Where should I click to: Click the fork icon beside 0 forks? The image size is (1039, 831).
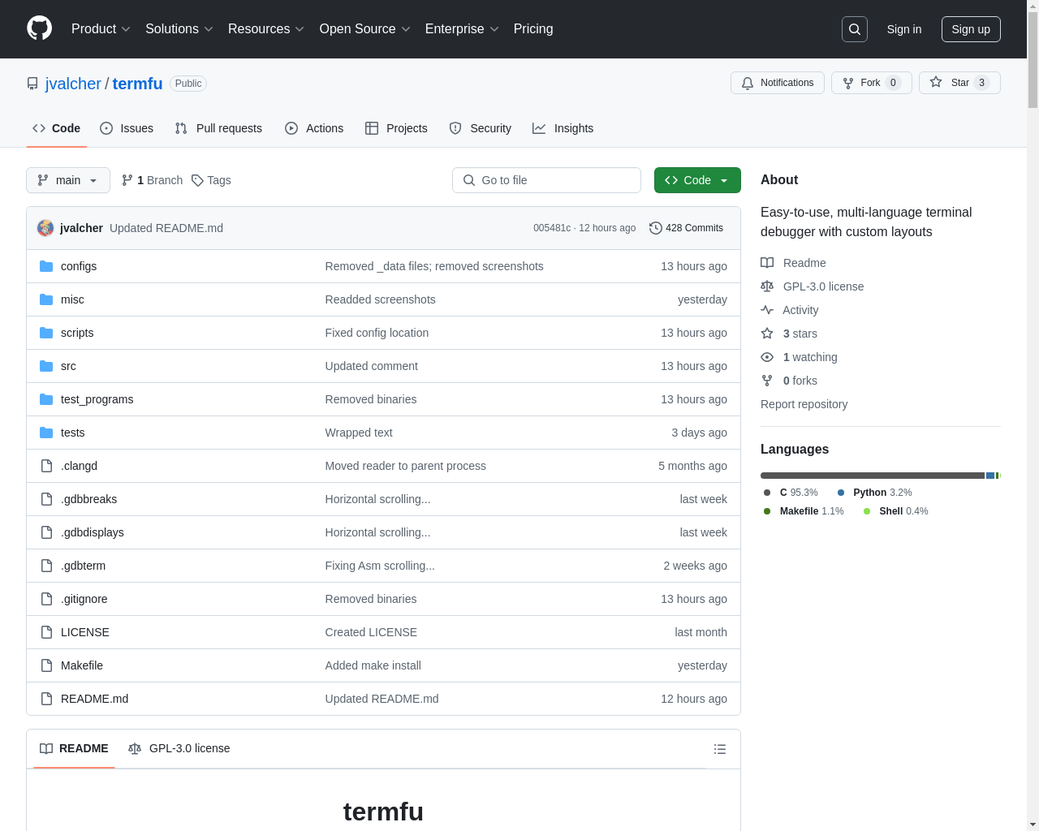[767, 381]
